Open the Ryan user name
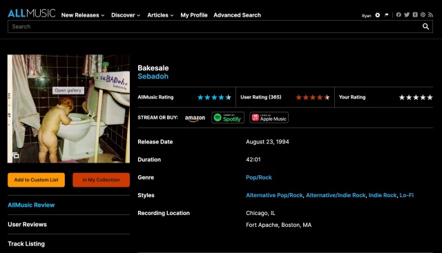This screenshot has width=442, height=253. (367, 16)
